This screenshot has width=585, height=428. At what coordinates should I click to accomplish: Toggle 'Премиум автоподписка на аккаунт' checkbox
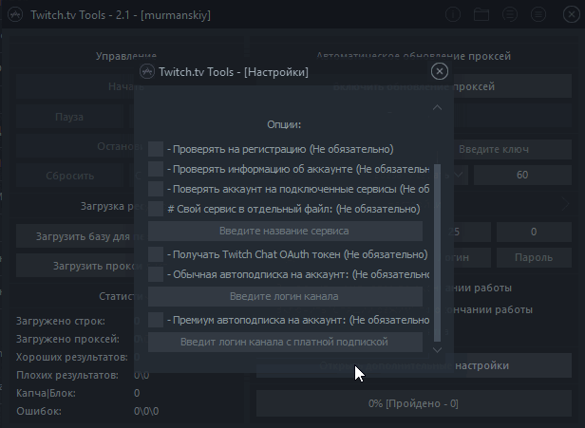[x=156, y=320]
